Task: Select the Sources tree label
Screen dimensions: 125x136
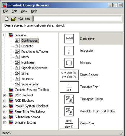Action: (27, 79)
